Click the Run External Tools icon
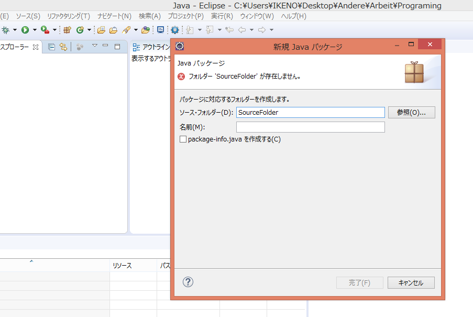This screenshot has width=473, height=317. (x=45, y=30)
